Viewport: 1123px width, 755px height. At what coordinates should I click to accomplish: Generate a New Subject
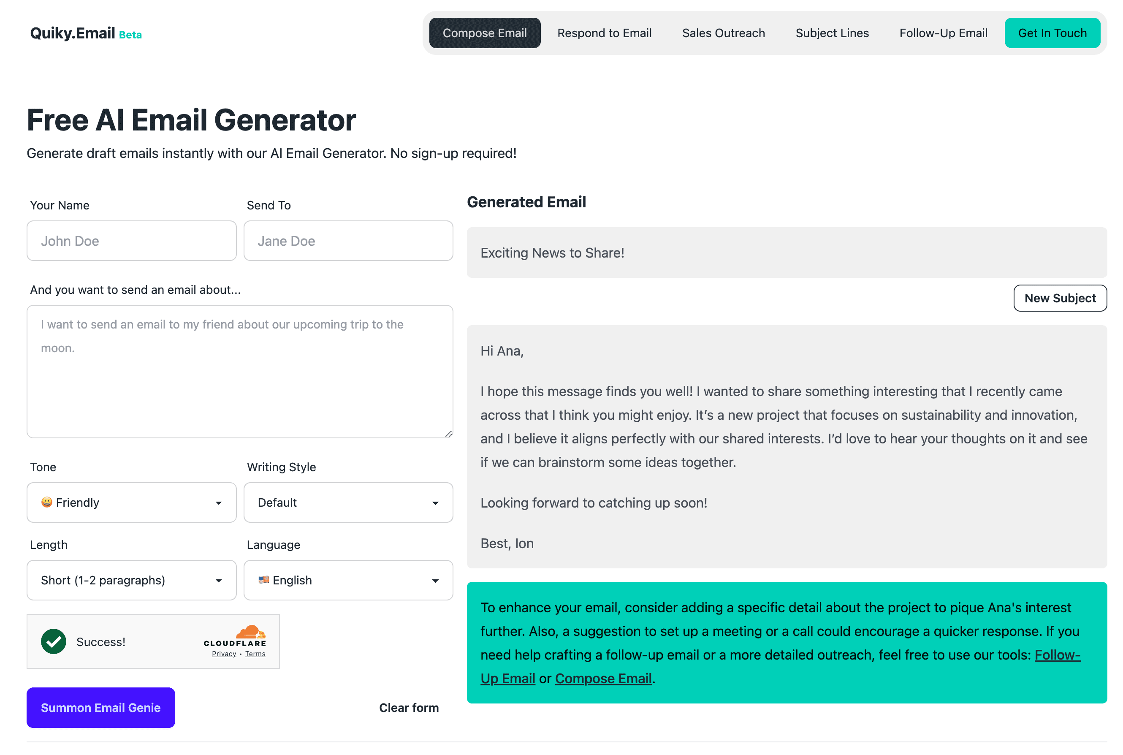click(1059, 298)
